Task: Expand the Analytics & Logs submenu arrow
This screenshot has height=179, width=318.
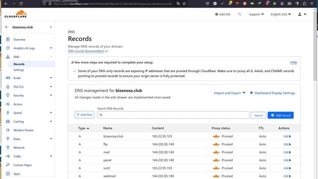Action: [x=51, y=48]
